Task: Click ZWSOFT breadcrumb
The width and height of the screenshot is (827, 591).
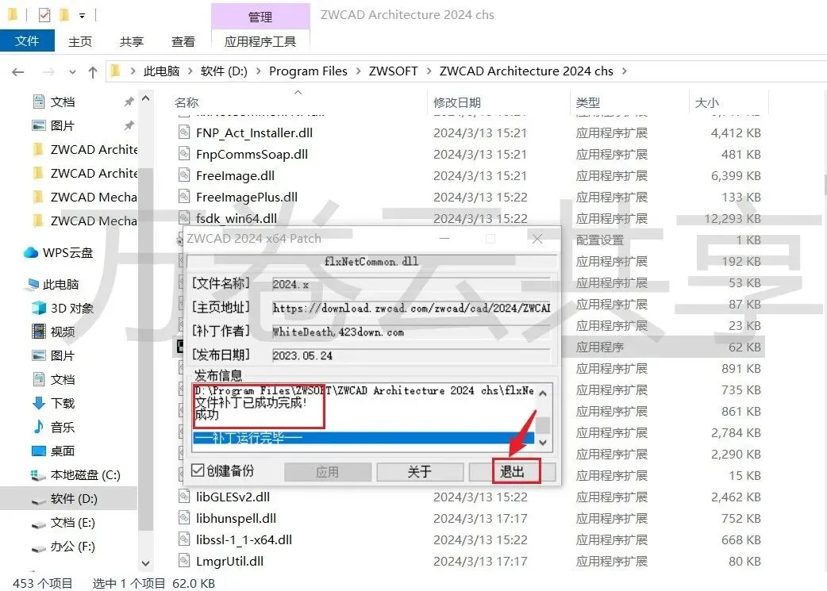Action: coord(393,71)
